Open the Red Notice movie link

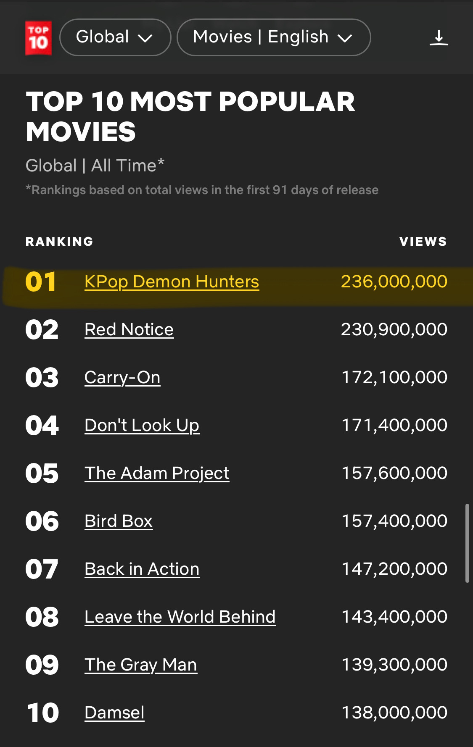129,330
